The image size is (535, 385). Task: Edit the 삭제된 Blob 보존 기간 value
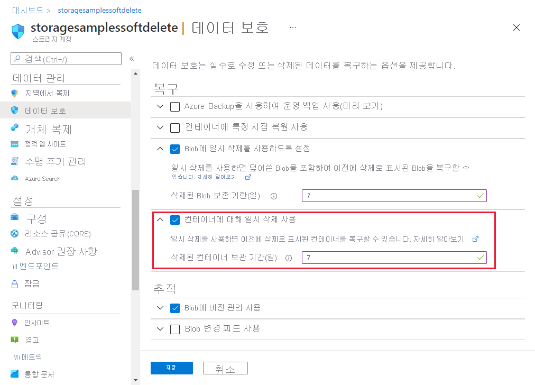click(x=394, y=195)
